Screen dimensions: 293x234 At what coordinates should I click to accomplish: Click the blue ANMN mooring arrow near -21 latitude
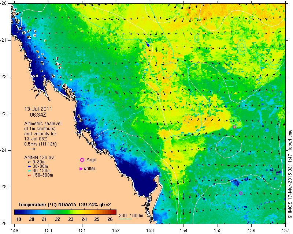coord(148,44)
